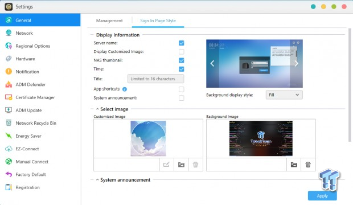Click the Apply button
The width and height of the screenshot is (353, 205).
(322, 196)
